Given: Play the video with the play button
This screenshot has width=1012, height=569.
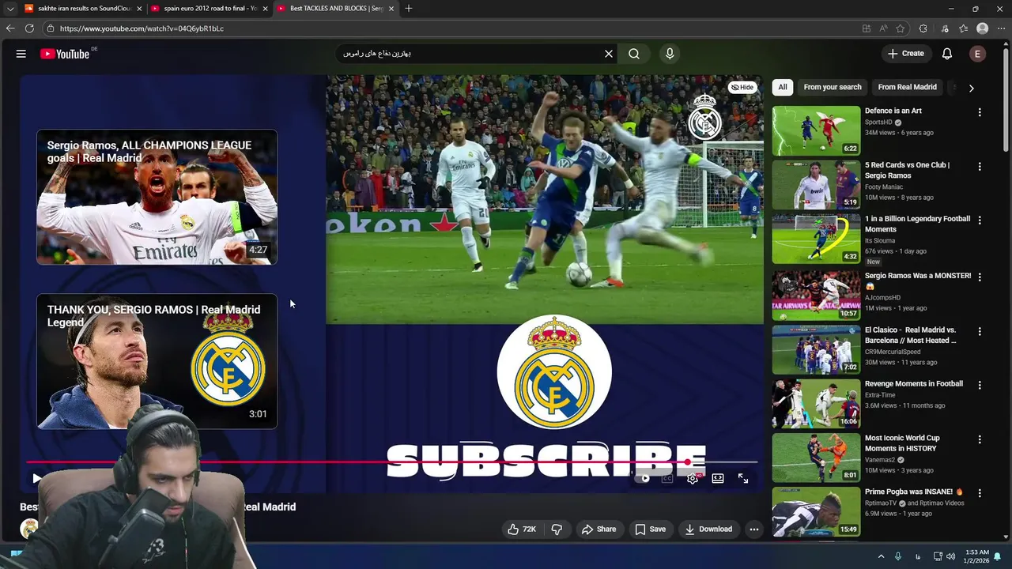Looking at the screenshot, I should [x=36, y=478].
